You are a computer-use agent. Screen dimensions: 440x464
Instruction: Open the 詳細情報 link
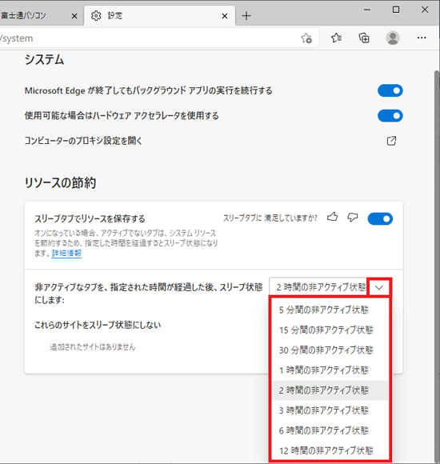66,254
